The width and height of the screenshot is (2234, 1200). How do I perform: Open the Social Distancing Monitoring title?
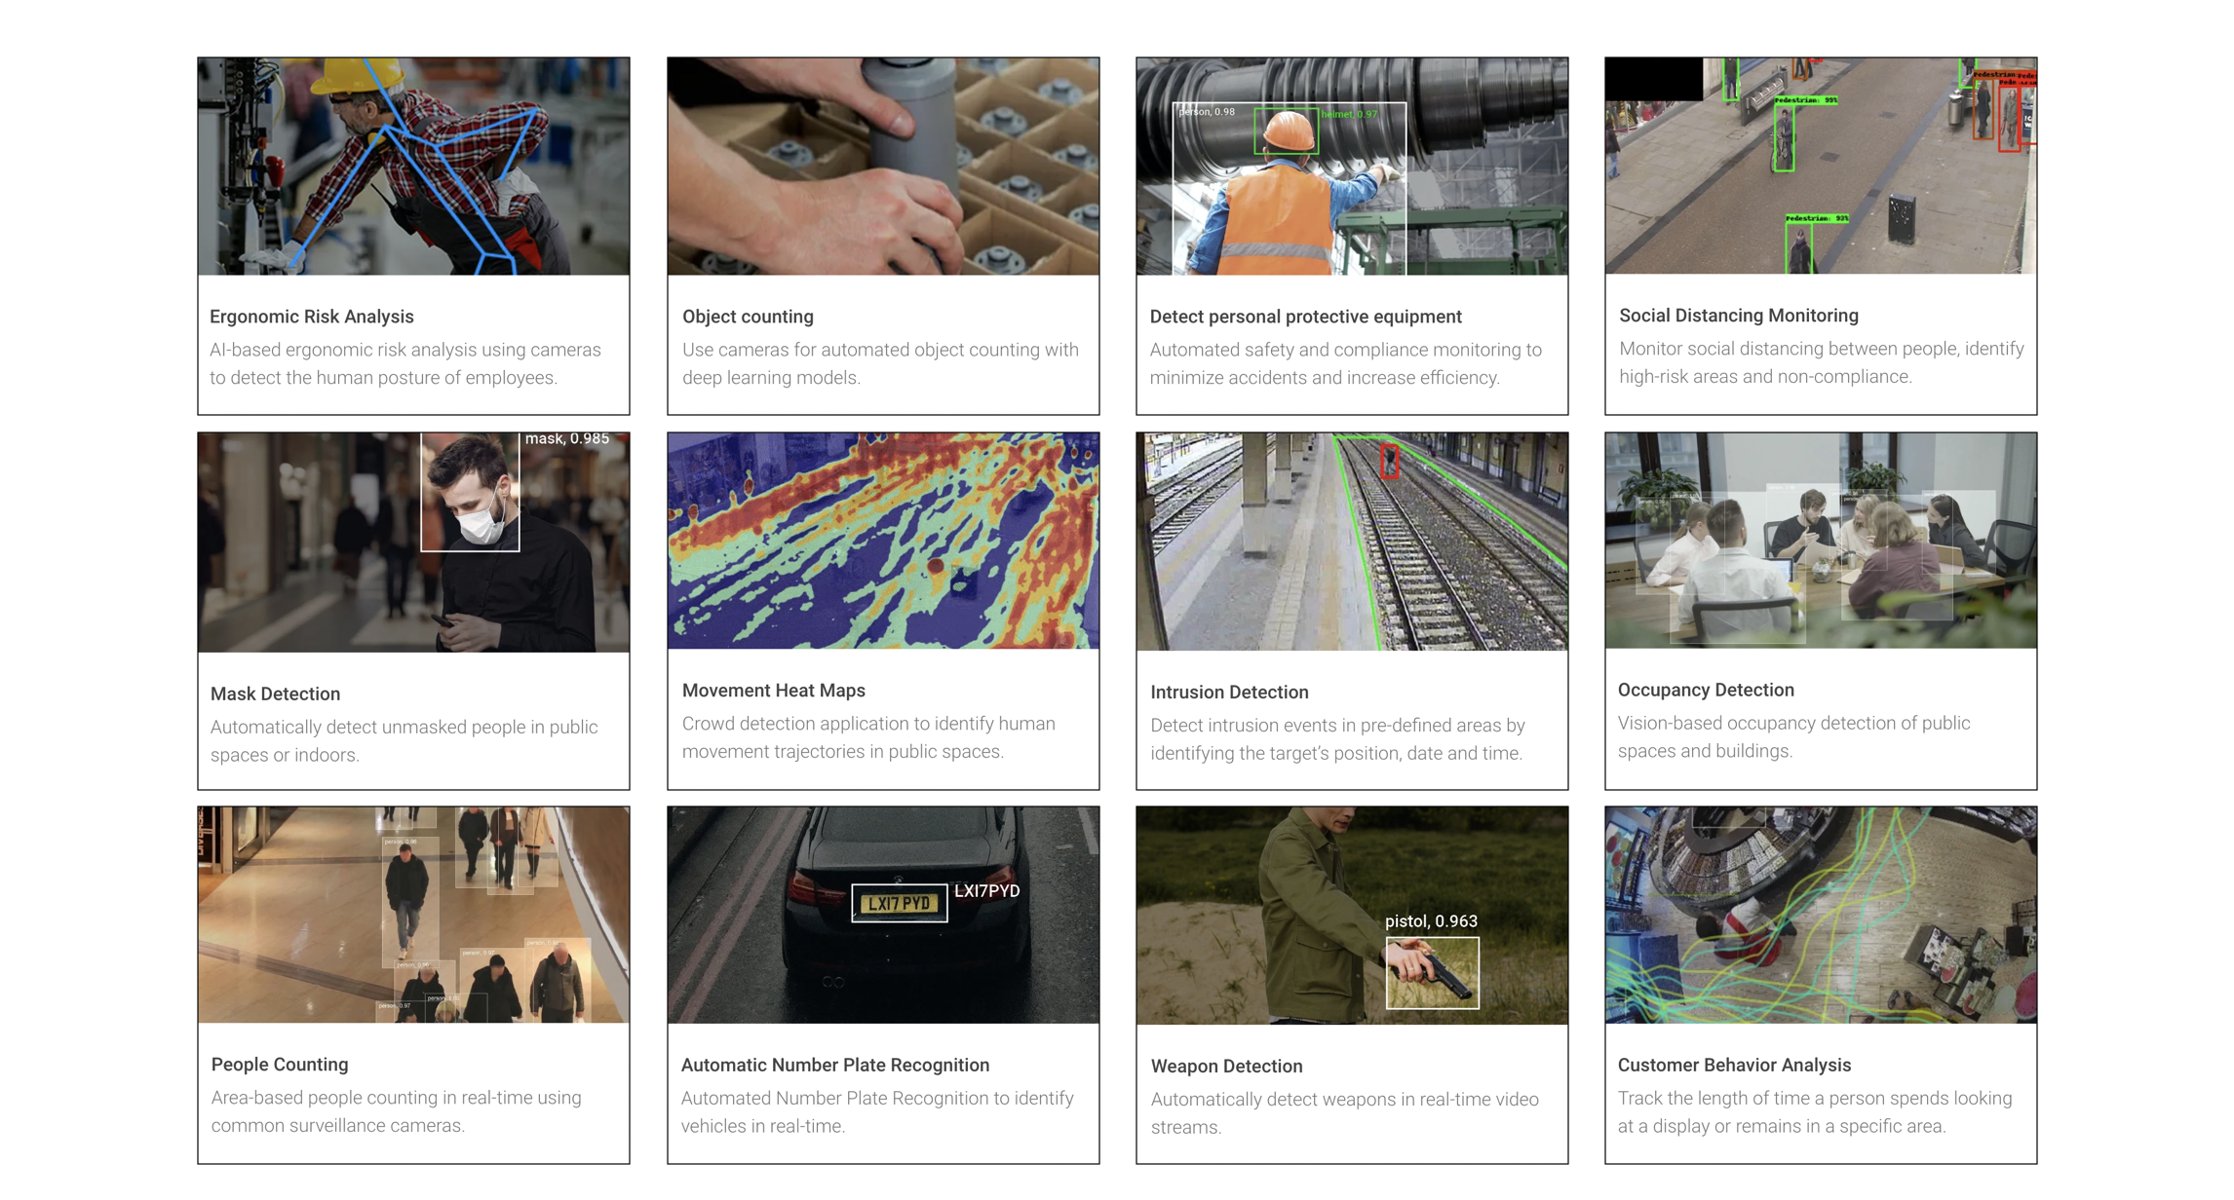[x=1738, y=316]
